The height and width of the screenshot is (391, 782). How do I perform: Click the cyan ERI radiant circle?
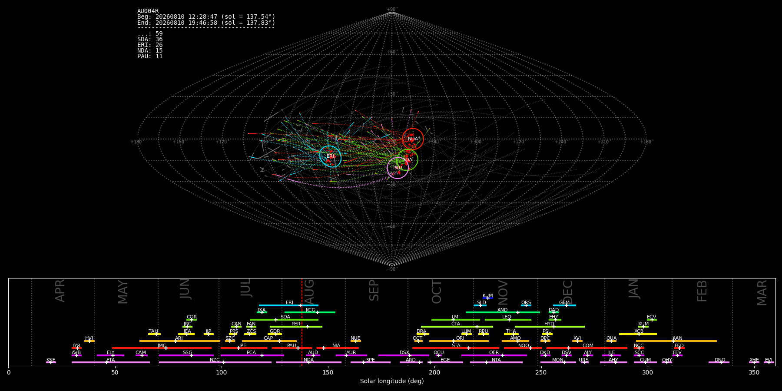330,156
